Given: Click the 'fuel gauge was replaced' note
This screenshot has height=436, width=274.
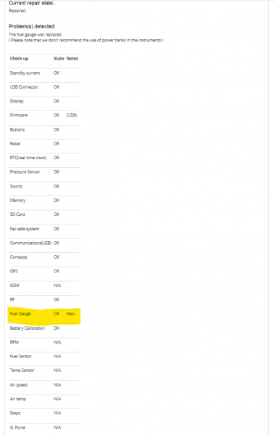Looking at the screenshot, I should click(x=36, y=34).
